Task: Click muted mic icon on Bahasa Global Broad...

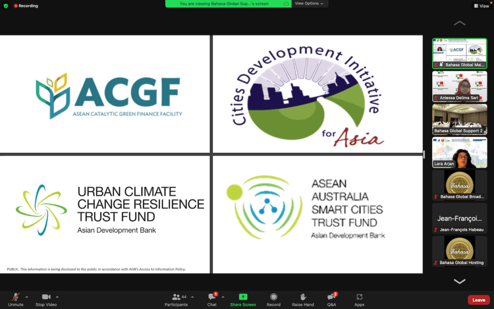Action: click(x=436, y=197)
